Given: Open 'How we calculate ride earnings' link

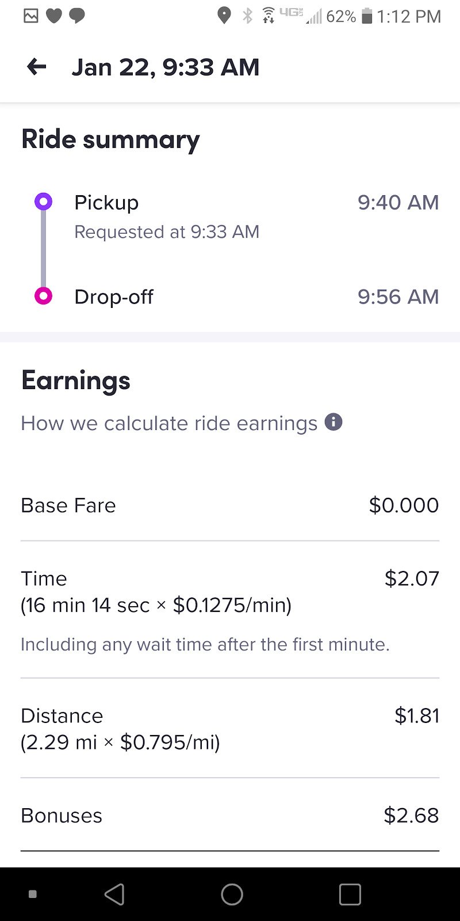Looking at the screenshot, I should click(169, 423).
